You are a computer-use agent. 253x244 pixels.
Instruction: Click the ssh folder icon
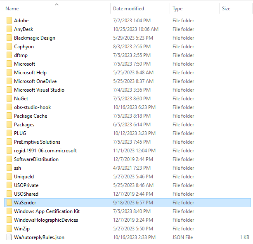click(9, 168)
